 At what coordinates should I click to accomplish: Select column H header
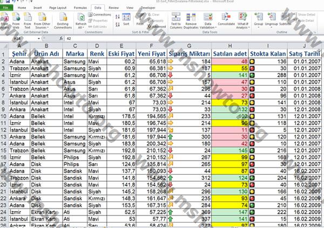pos(230,46)
